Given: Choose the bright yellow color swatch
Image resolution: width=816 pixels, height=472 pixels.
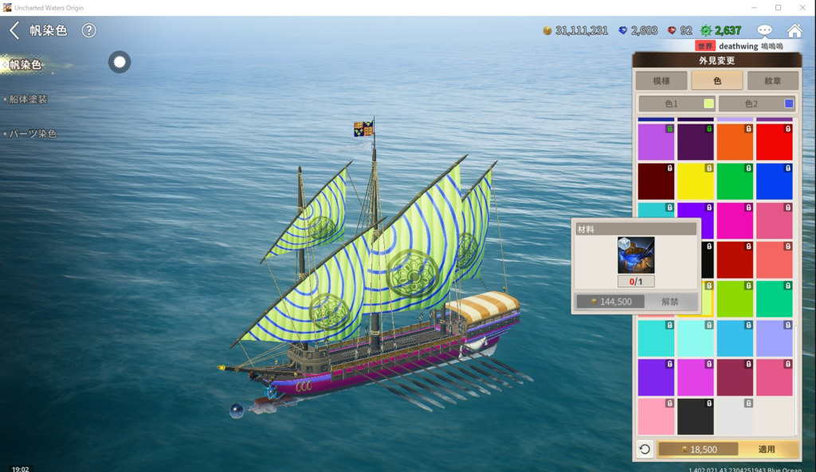Looking at the screenshot, I should [695, 181].
